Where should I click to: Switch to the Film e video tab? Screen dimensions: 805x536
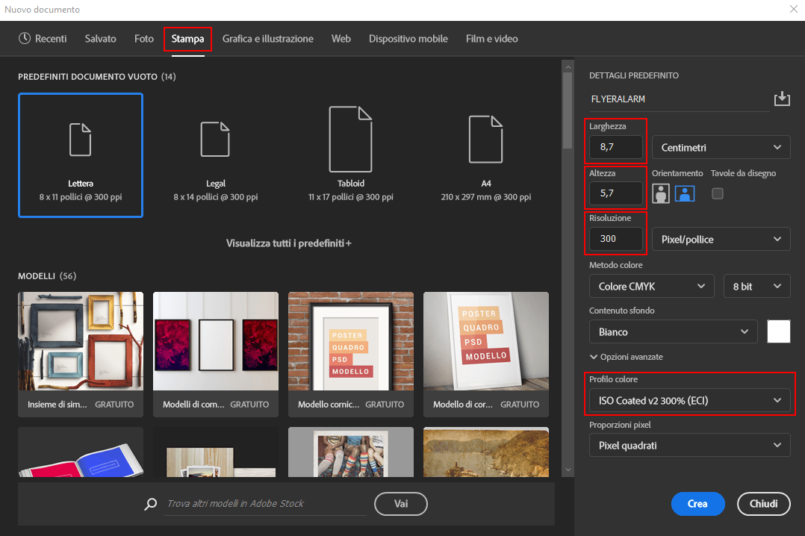click(x=491, y=39)
